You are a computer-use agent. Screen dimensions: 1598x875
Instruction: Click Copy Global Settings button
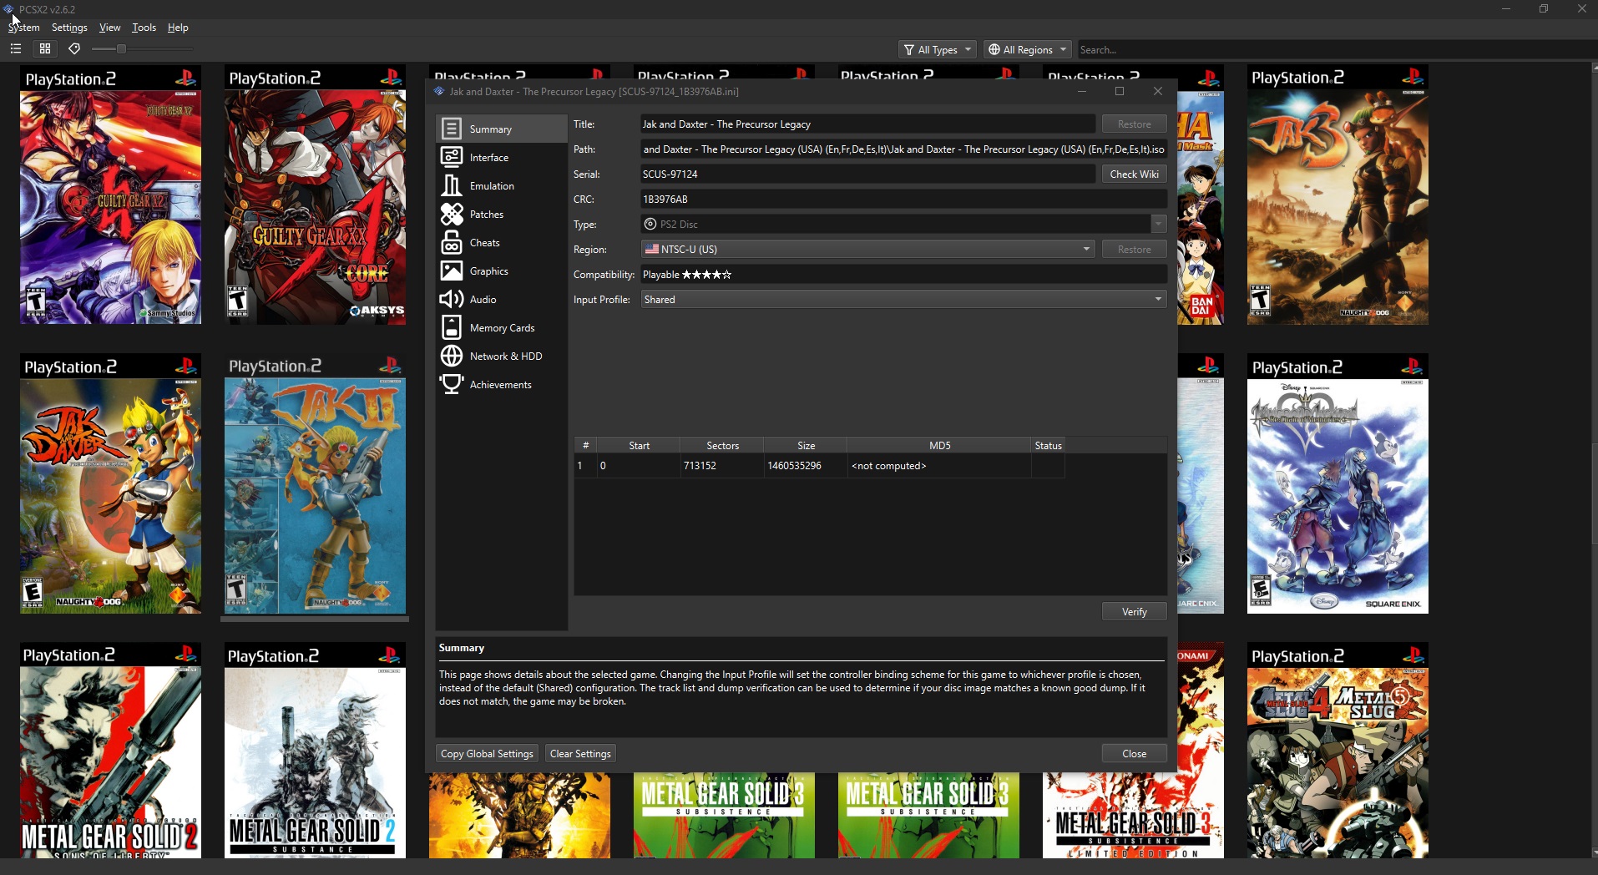tap(487, 753)
